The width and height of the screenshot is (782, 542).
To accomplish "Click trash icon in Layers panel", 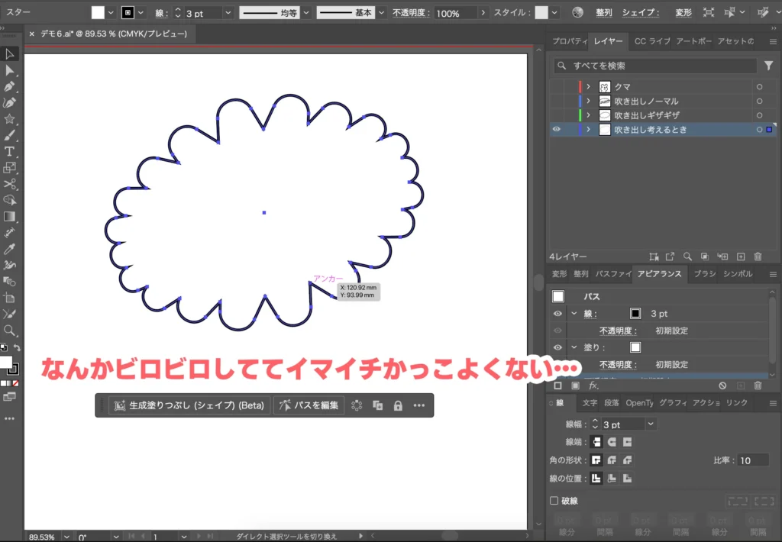I will point(758,256).
